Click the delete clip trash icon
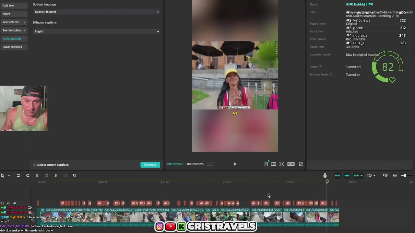The height and width of the screenshot is (233, 415). click(65, 175)
